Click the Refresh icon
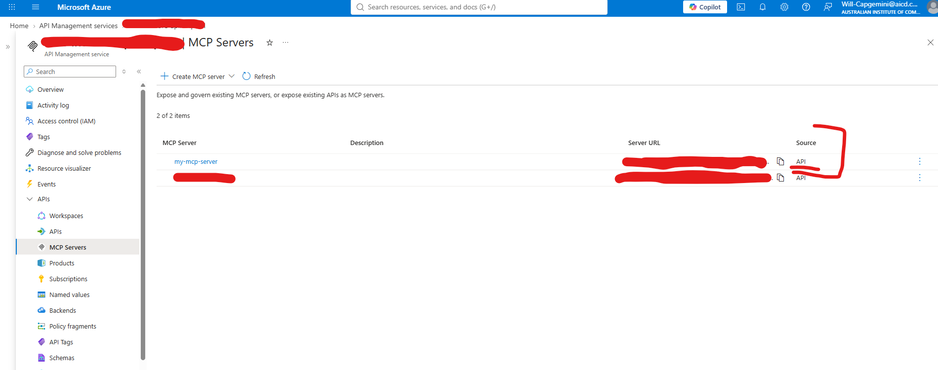 [x=246, y=76]
